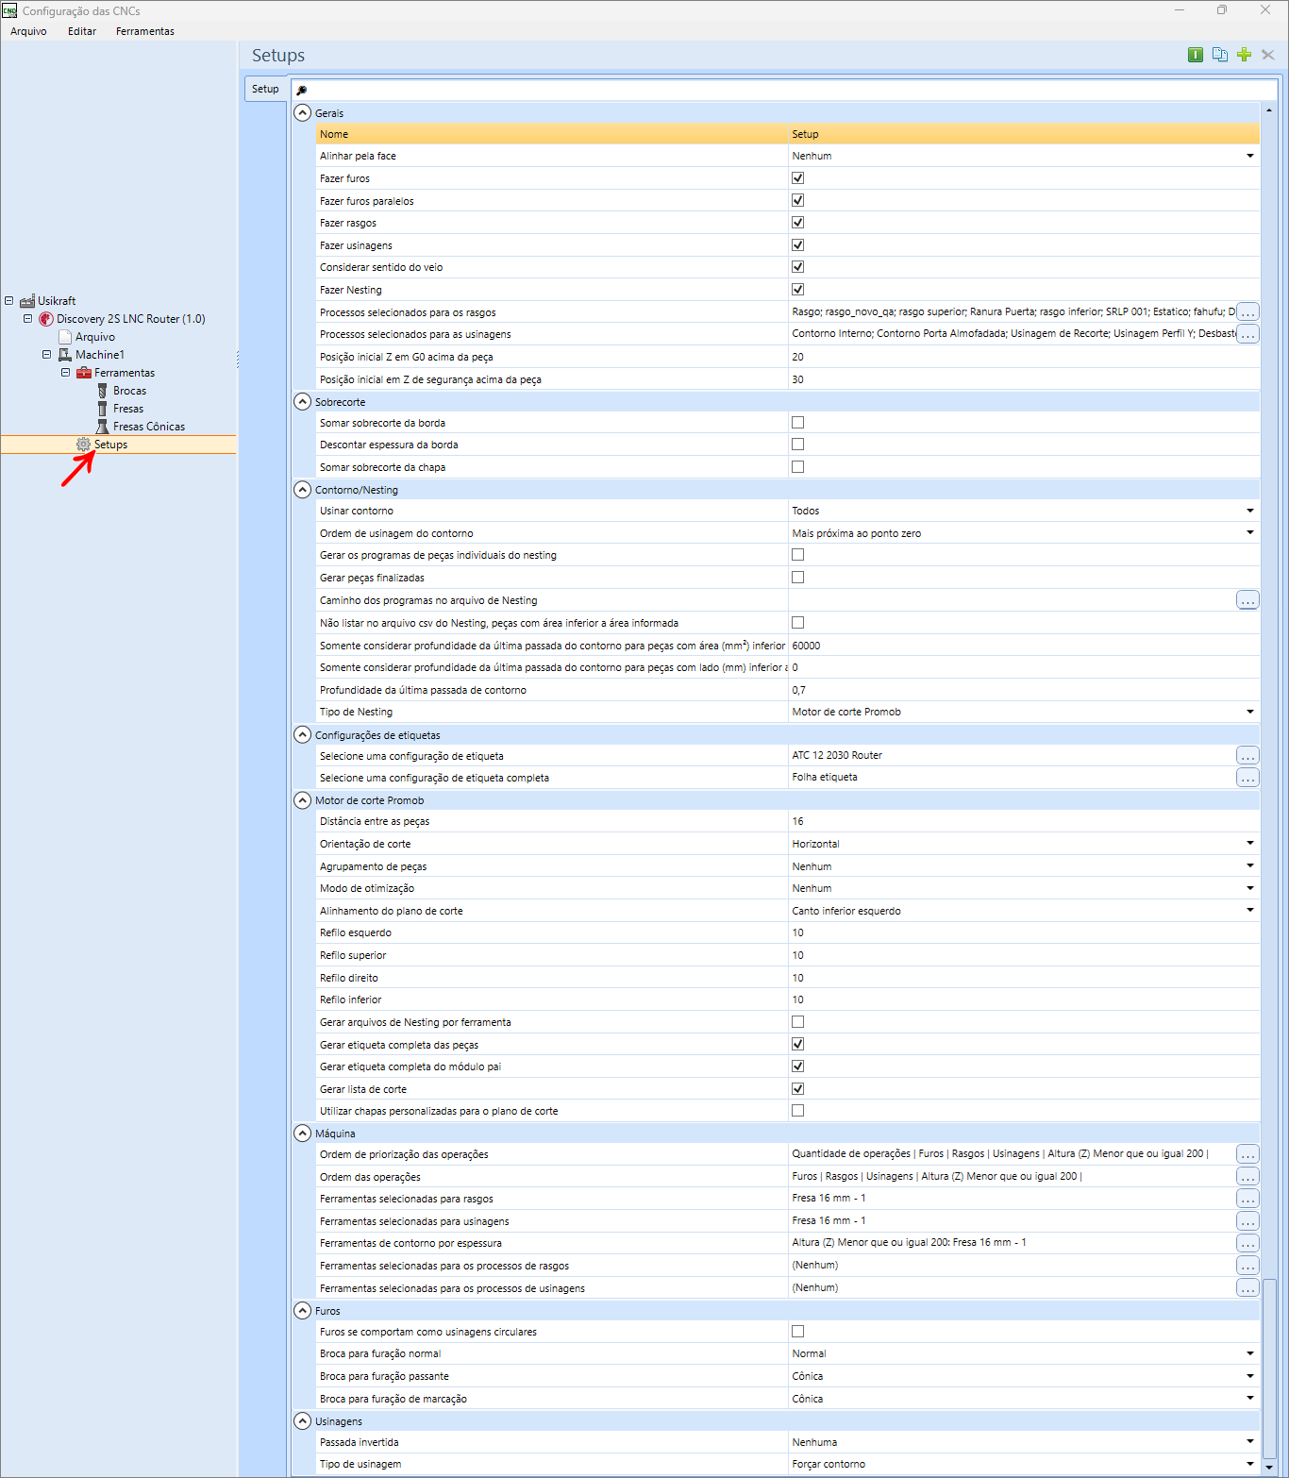
Task: Check Descontar espessura da borda
Action: 798,445
